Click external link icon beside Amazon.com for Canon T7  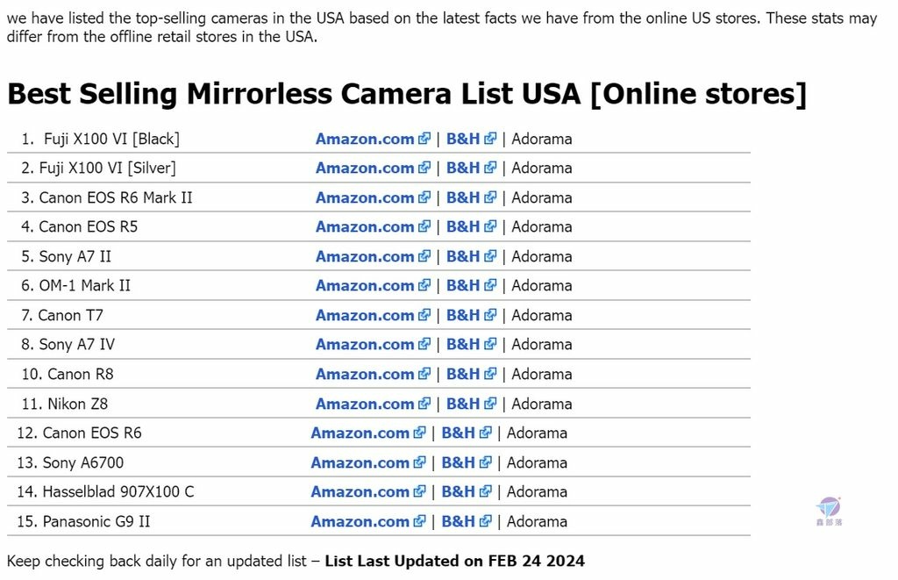[424, 315]
